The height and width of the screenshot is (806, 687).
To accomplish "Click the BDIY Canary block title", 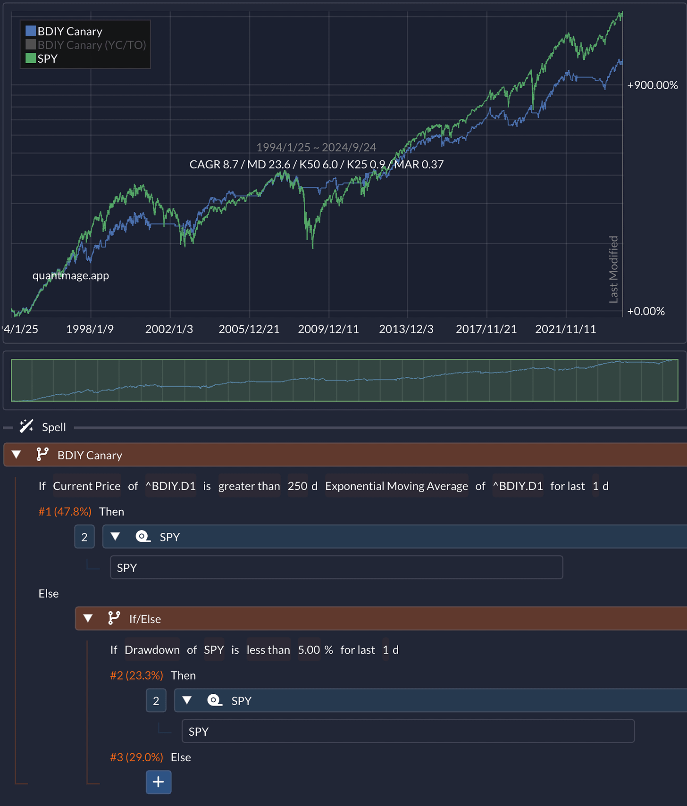I will 90,455.
